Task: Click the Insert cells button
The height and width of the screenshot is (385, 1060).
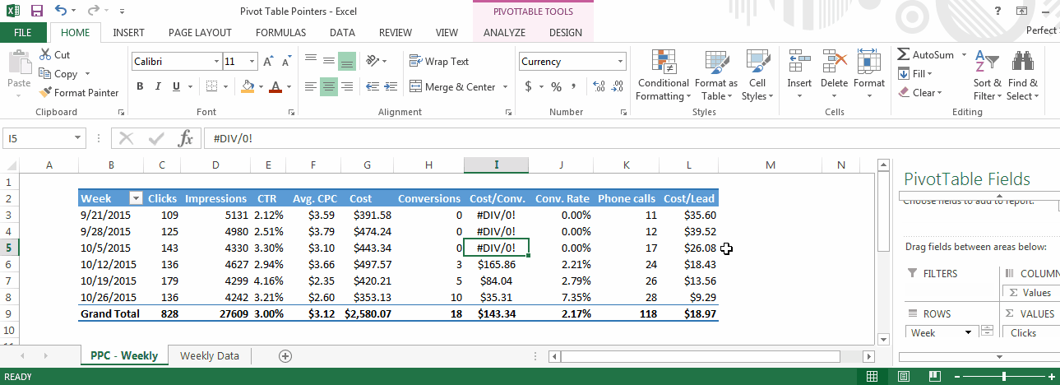Action: click(799, 75)
